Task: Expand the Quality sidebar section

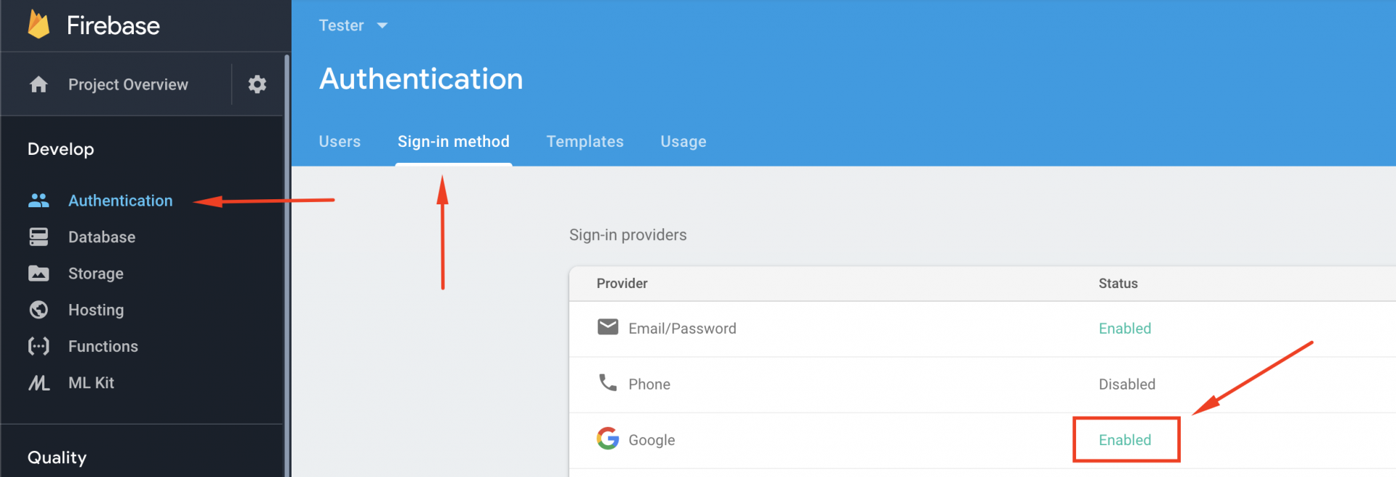Action: (57, 457)
